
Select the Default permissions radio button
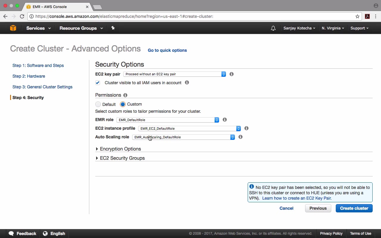[x=98, y=104]
